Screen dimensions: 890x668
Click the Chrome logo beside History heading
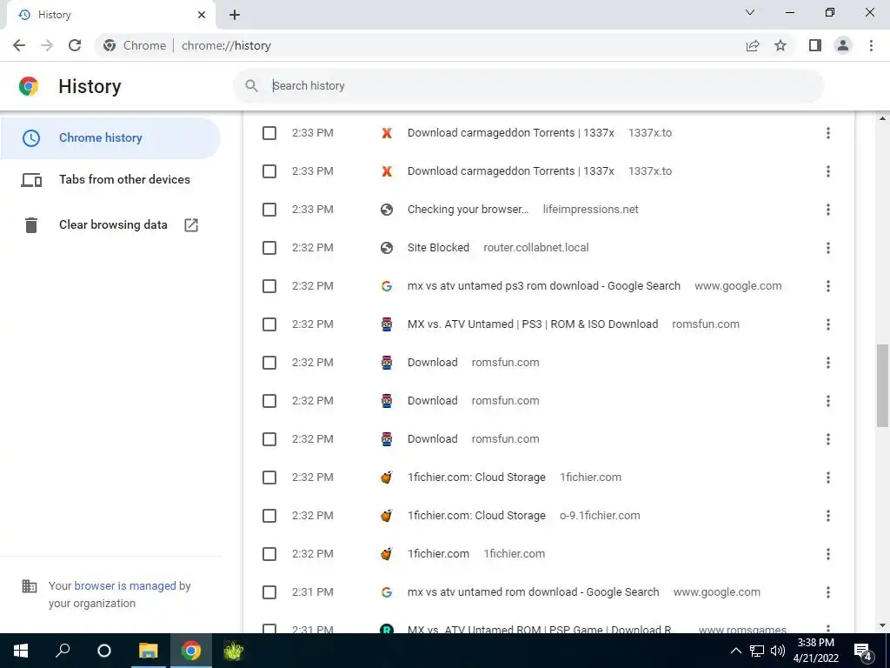pos(29,86)
